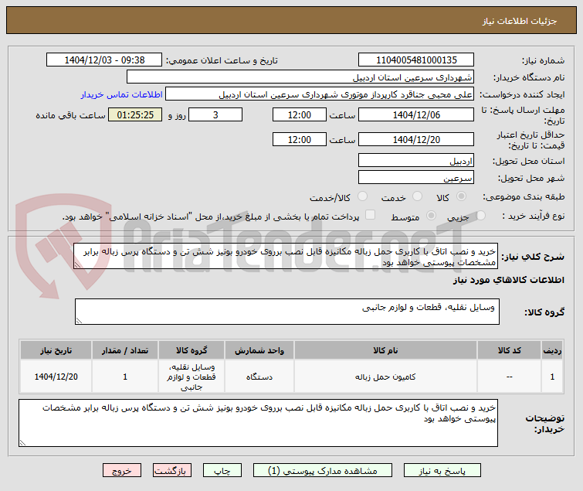Image resolution: width=583 pixels, height=491 pixels.
Task: Click the بازگشت back button
Action: pyautogui.click(x=171, y=471)
